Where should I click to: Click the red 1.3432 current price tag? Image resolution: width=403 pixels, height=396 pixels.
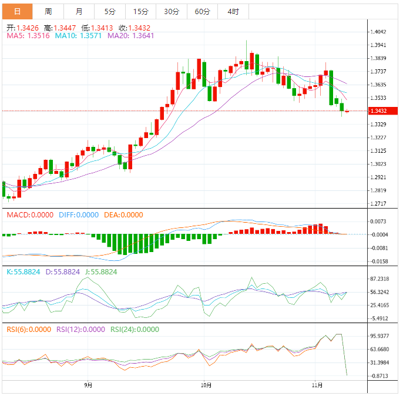click(383, 111)
